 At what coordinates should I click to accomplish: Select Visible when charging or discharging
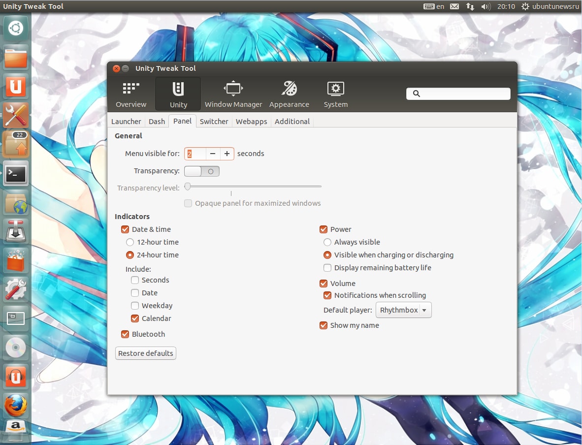pyautogui.click(x=327, y=255)
